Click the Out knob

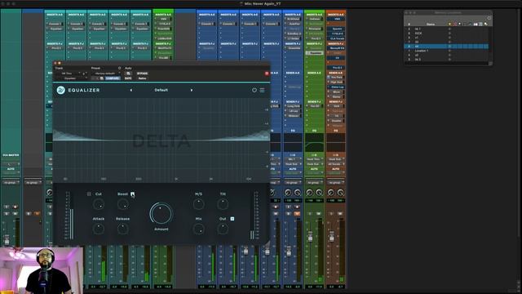pyautogui.click(x=223, y=229)
